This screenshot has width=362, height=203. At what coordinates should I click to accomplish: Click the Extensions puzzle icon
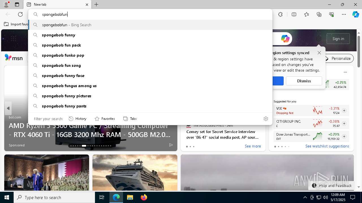[x=280, y=14]
